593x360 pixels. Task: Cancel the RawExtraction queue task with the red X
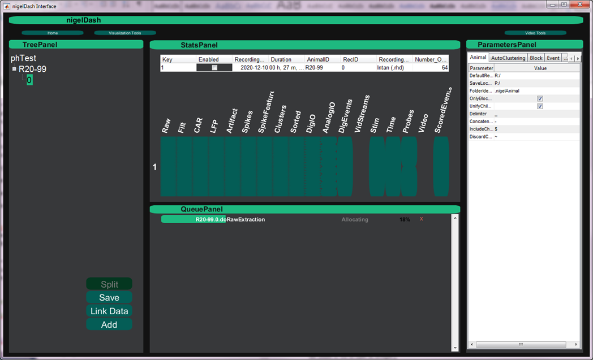point(420,219)
